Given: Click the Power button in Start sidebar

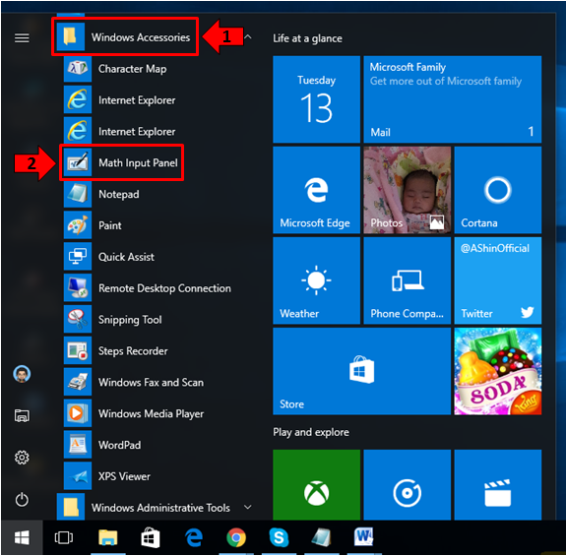Looking at the screenshot, I should [22, 500].
